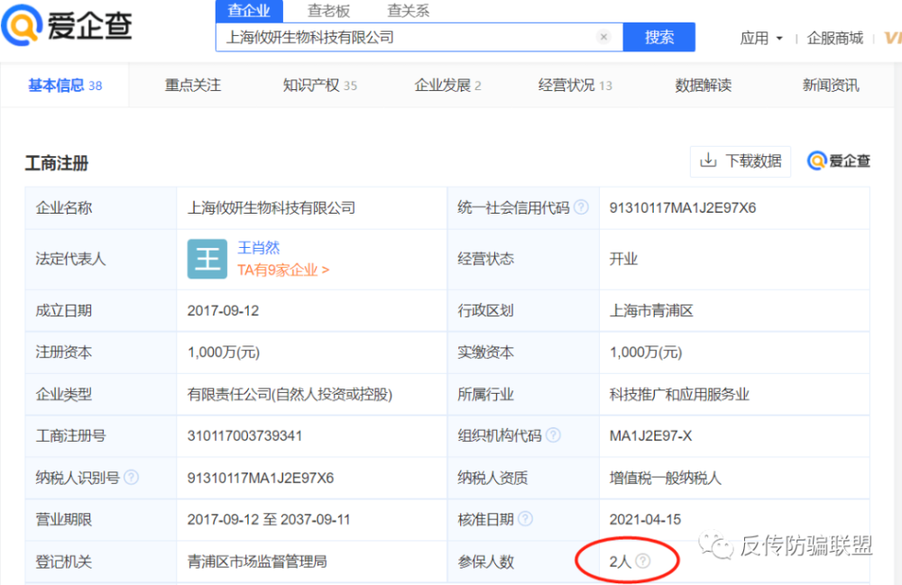Screen dimensions: 902x585
Task: Click the taxpayer ID value beside 纳税人识别号
Action: click(x=260, y=478)
